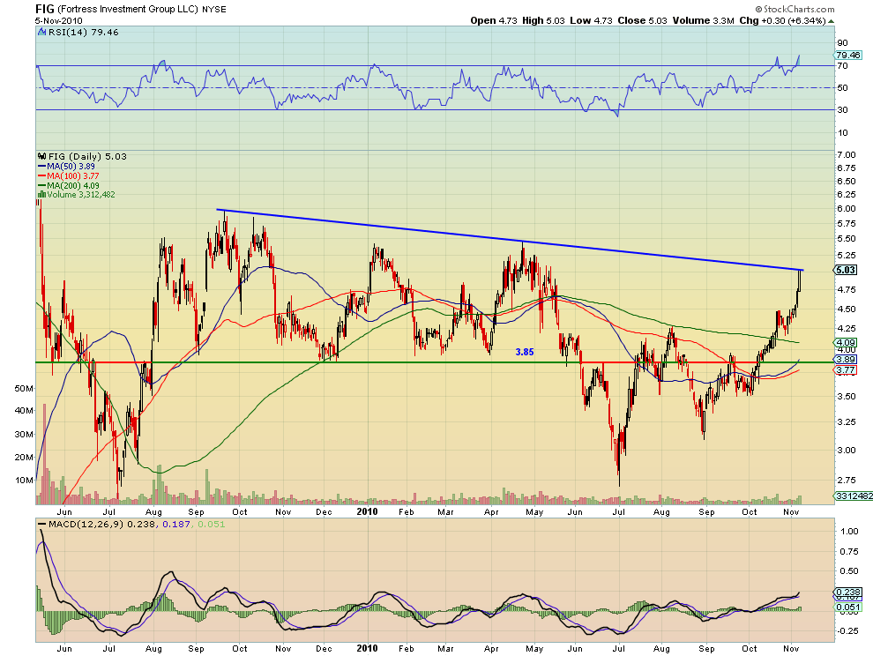
Task: Click the FIG (Daily) 5.03 price label
Action: 87,156
